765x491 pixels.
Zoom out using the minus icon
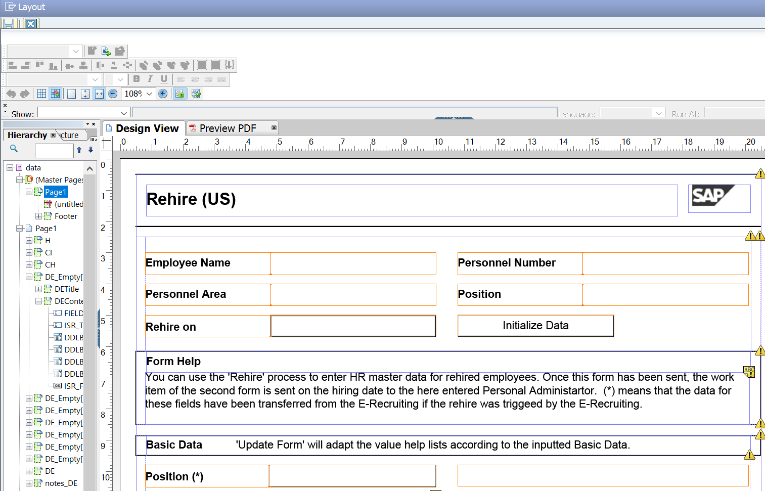[113, 93]
